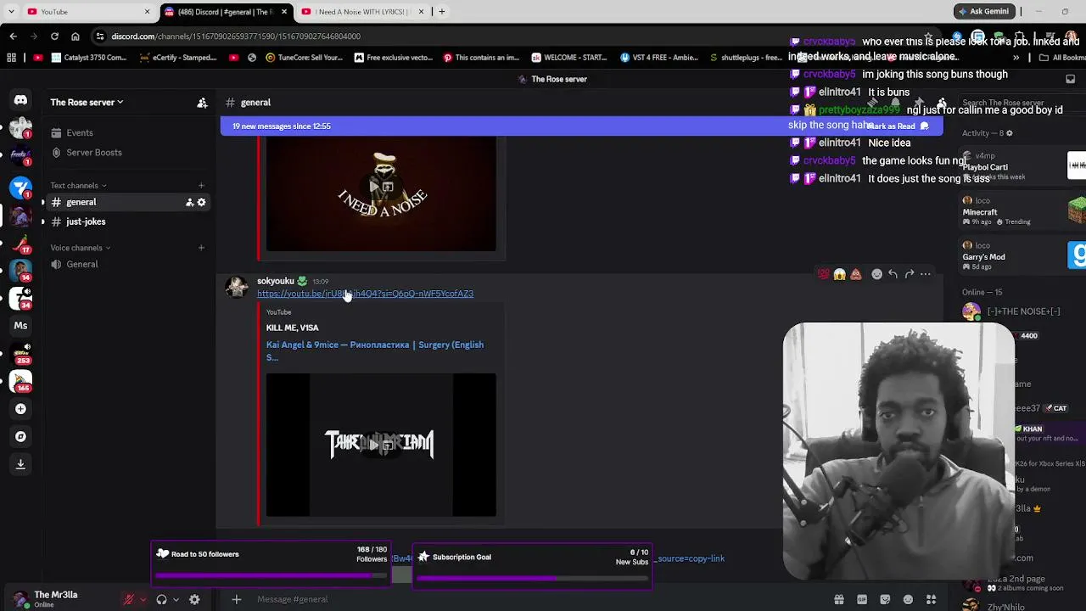Add a server with plus icon
This screenshot has height=611, width=1086.
tap(20, 409)
